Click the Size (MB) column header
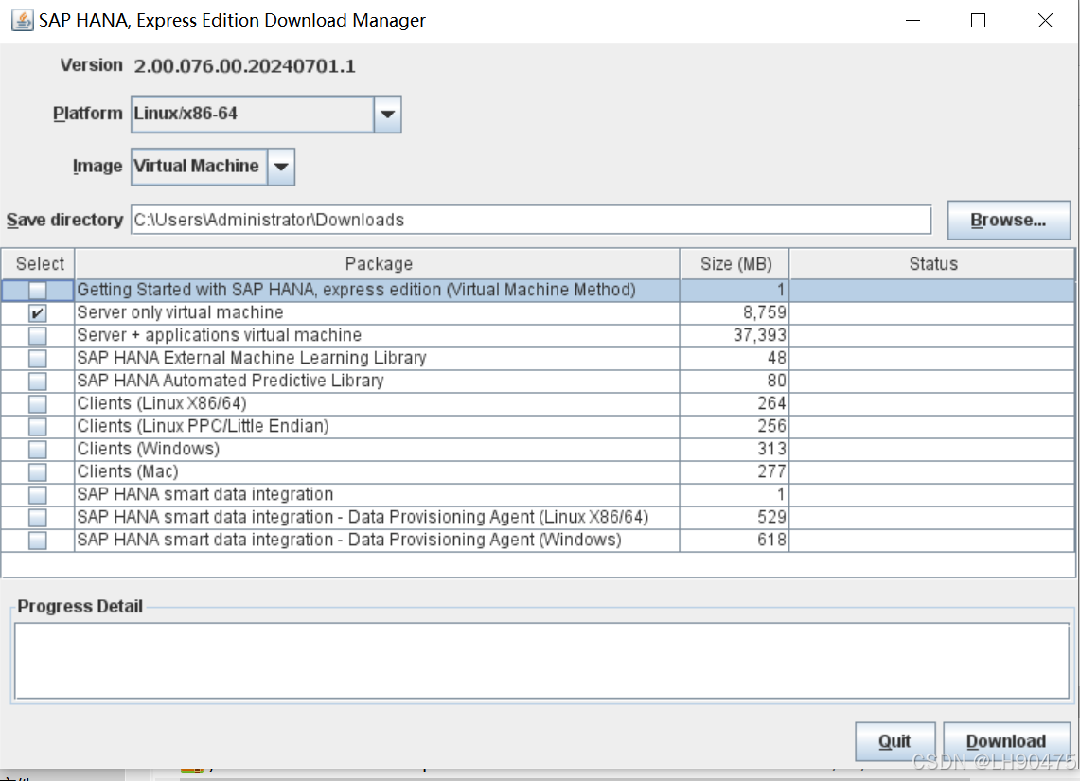1080x781 pixels. pyautogui.click(x=735, y=264)
